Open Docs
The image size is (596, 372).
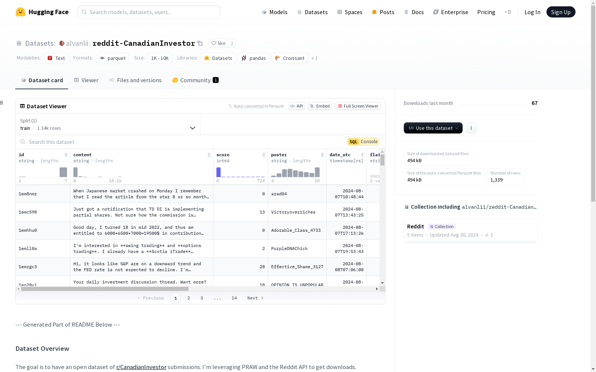(x=414, y=12)
